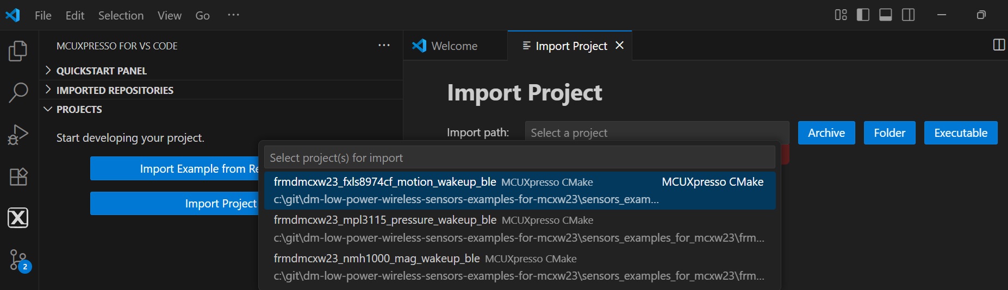Viewport: 1008px width, 290px height.
Task: Open the MCUXpresso X icon view
Action: (18, 218)
